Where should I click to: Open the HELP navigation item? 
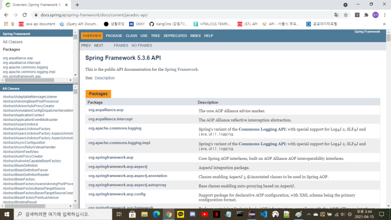coord(208,36)
